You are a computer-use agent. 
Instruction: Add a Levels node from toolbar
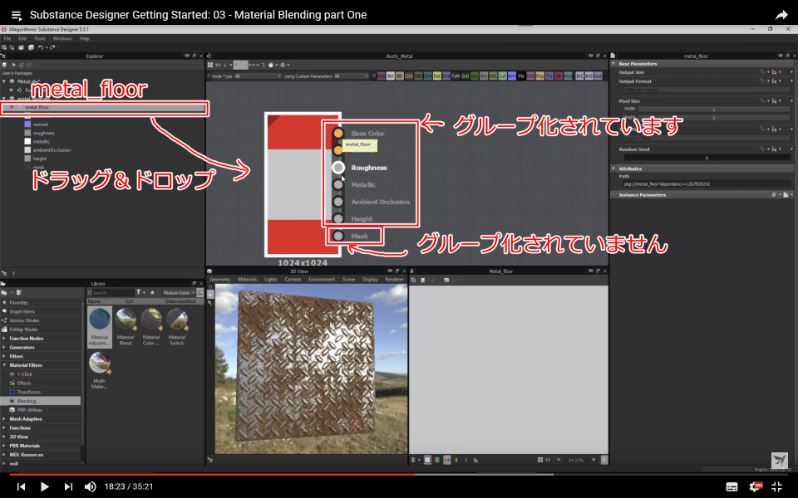pos(502,76)
